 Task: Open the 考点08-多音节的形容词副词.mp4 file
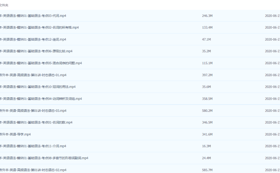point(44,158)
